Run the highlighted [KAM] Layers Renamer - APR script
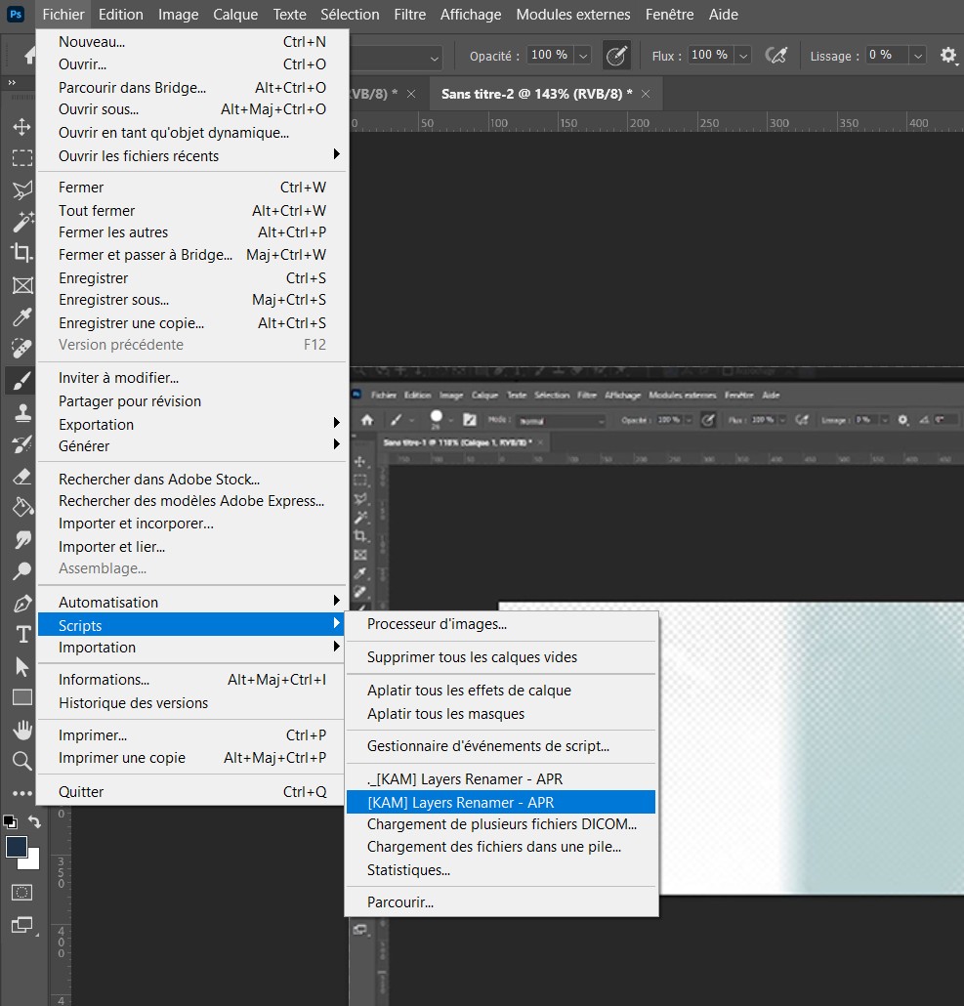 [x=501, y=802]
